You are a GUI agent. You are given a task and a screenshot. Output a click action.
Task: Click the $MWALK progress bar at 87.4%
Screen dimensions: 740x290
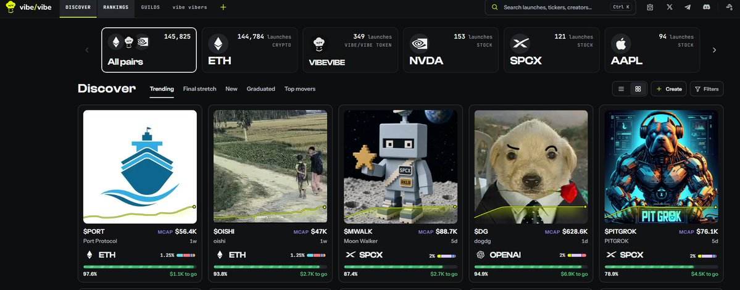coord(401,267)
